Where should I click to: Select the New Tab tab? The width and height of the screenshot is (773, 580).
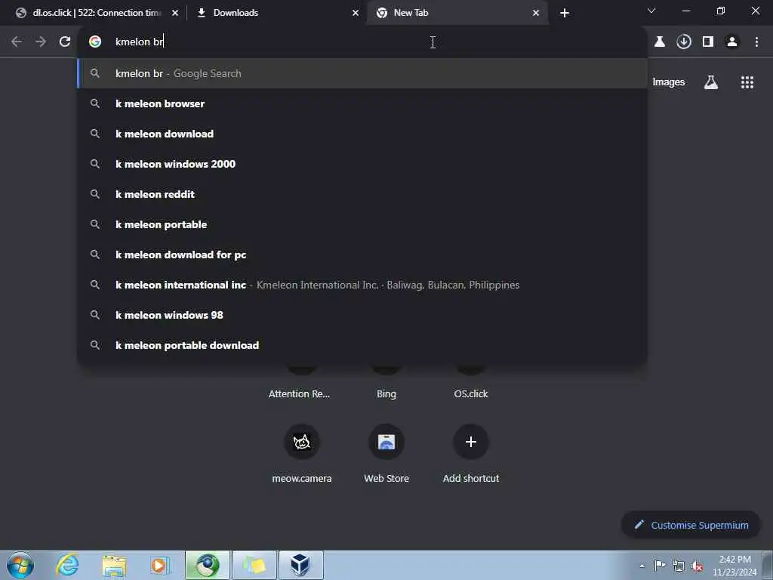[457, 13]
